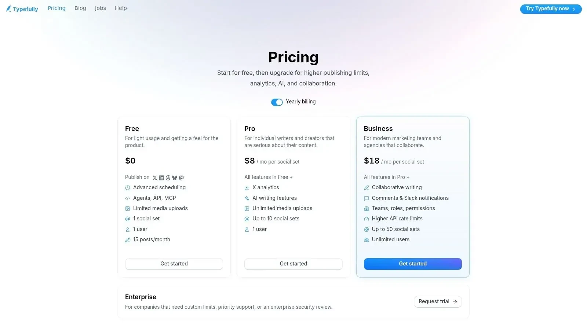Click the Threads icon in Free plan
587x330 pixels.
[x=168, y=178]
